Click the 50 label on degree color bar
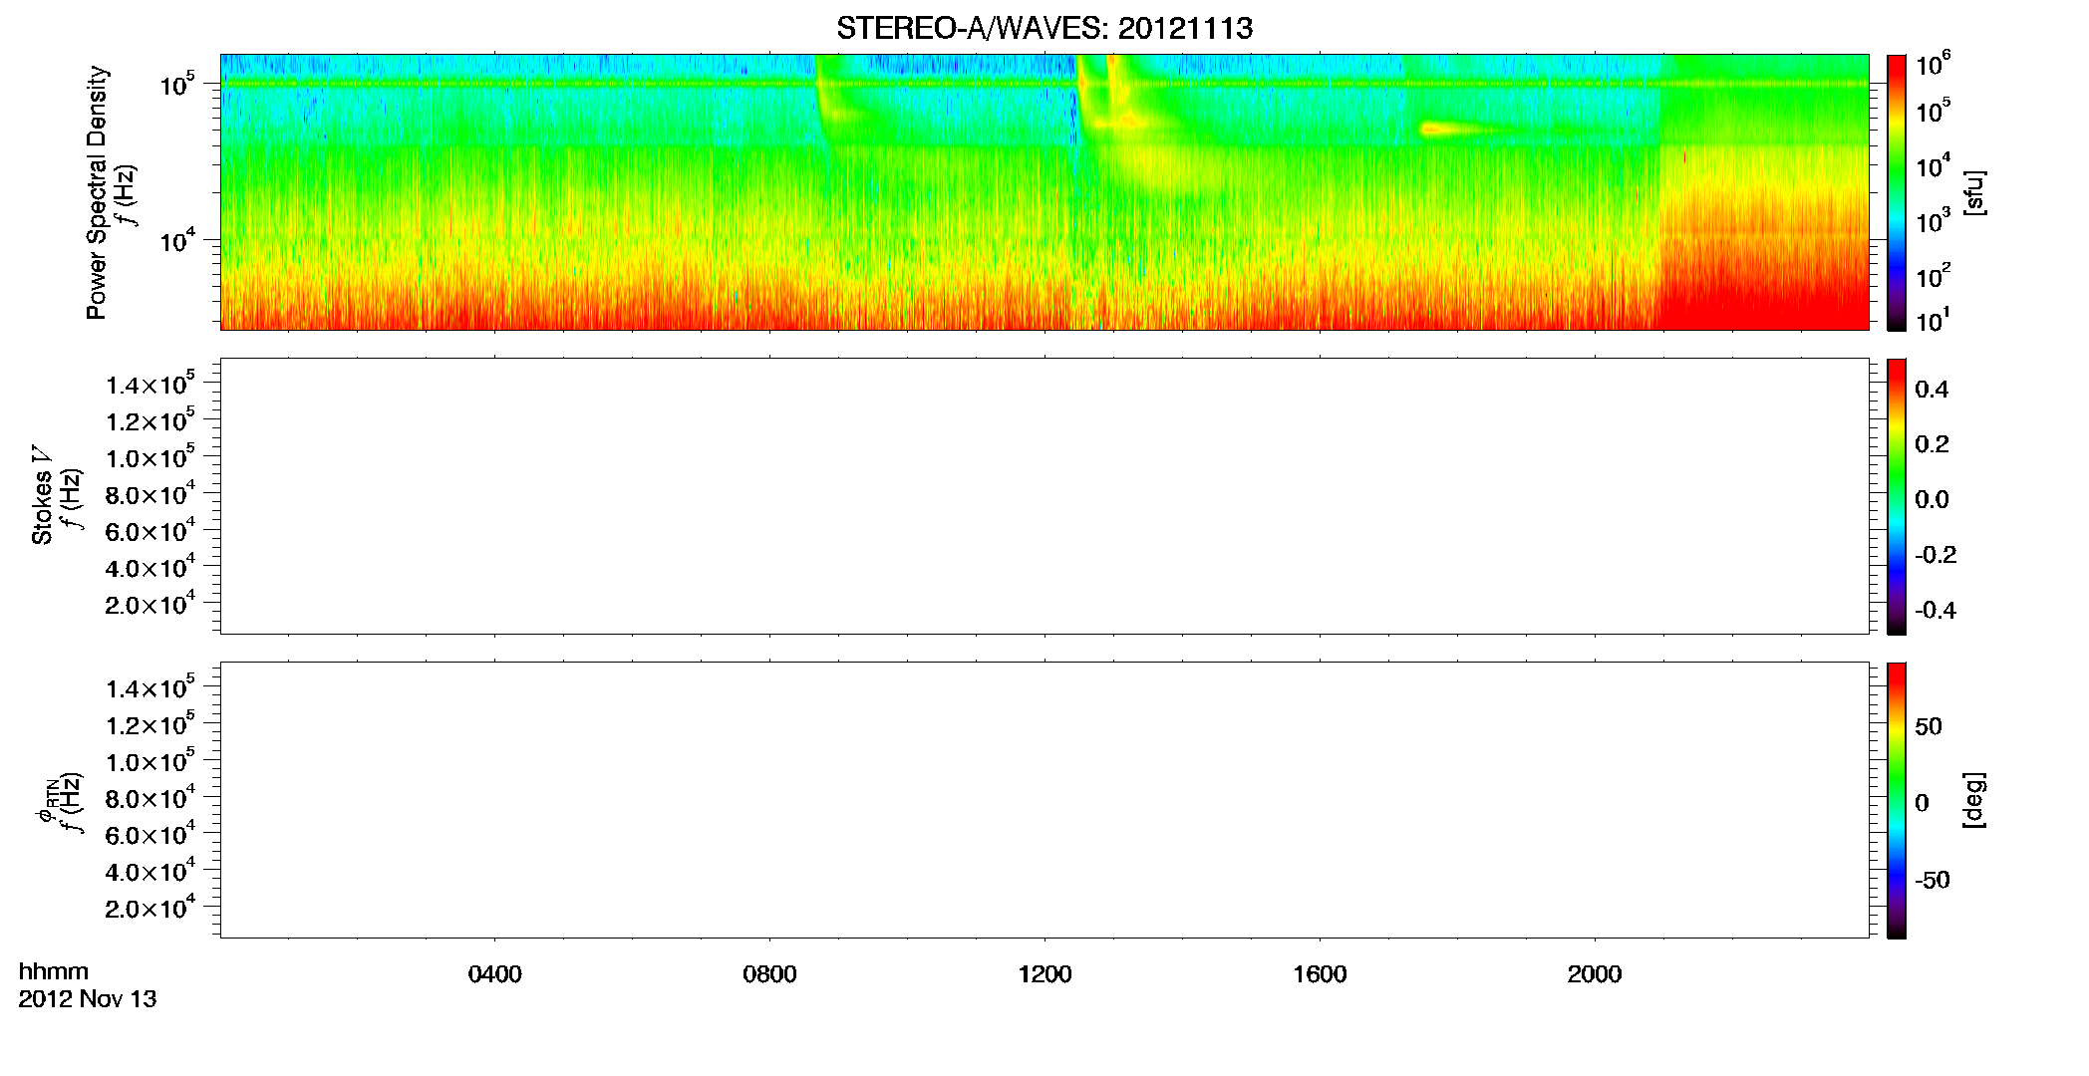Screen dimensions: 2089x1076 tap(1929, 726)
